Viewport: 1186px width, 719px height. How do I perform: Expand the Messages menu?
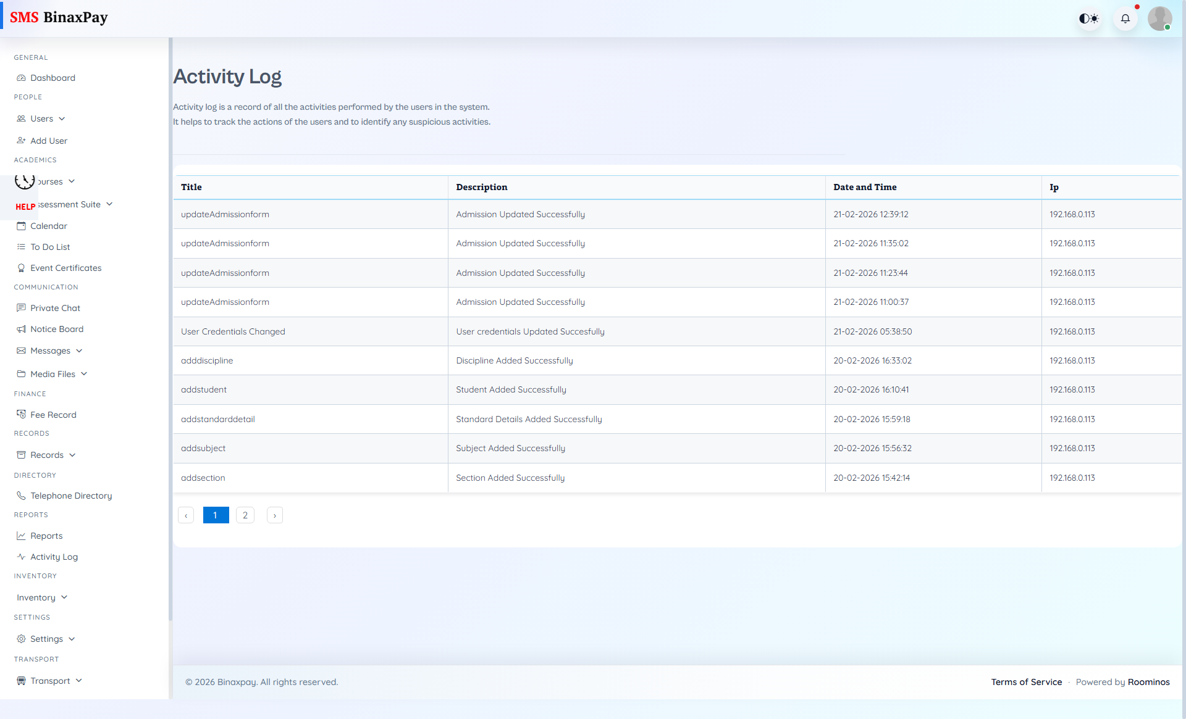[x=49, y=351]
